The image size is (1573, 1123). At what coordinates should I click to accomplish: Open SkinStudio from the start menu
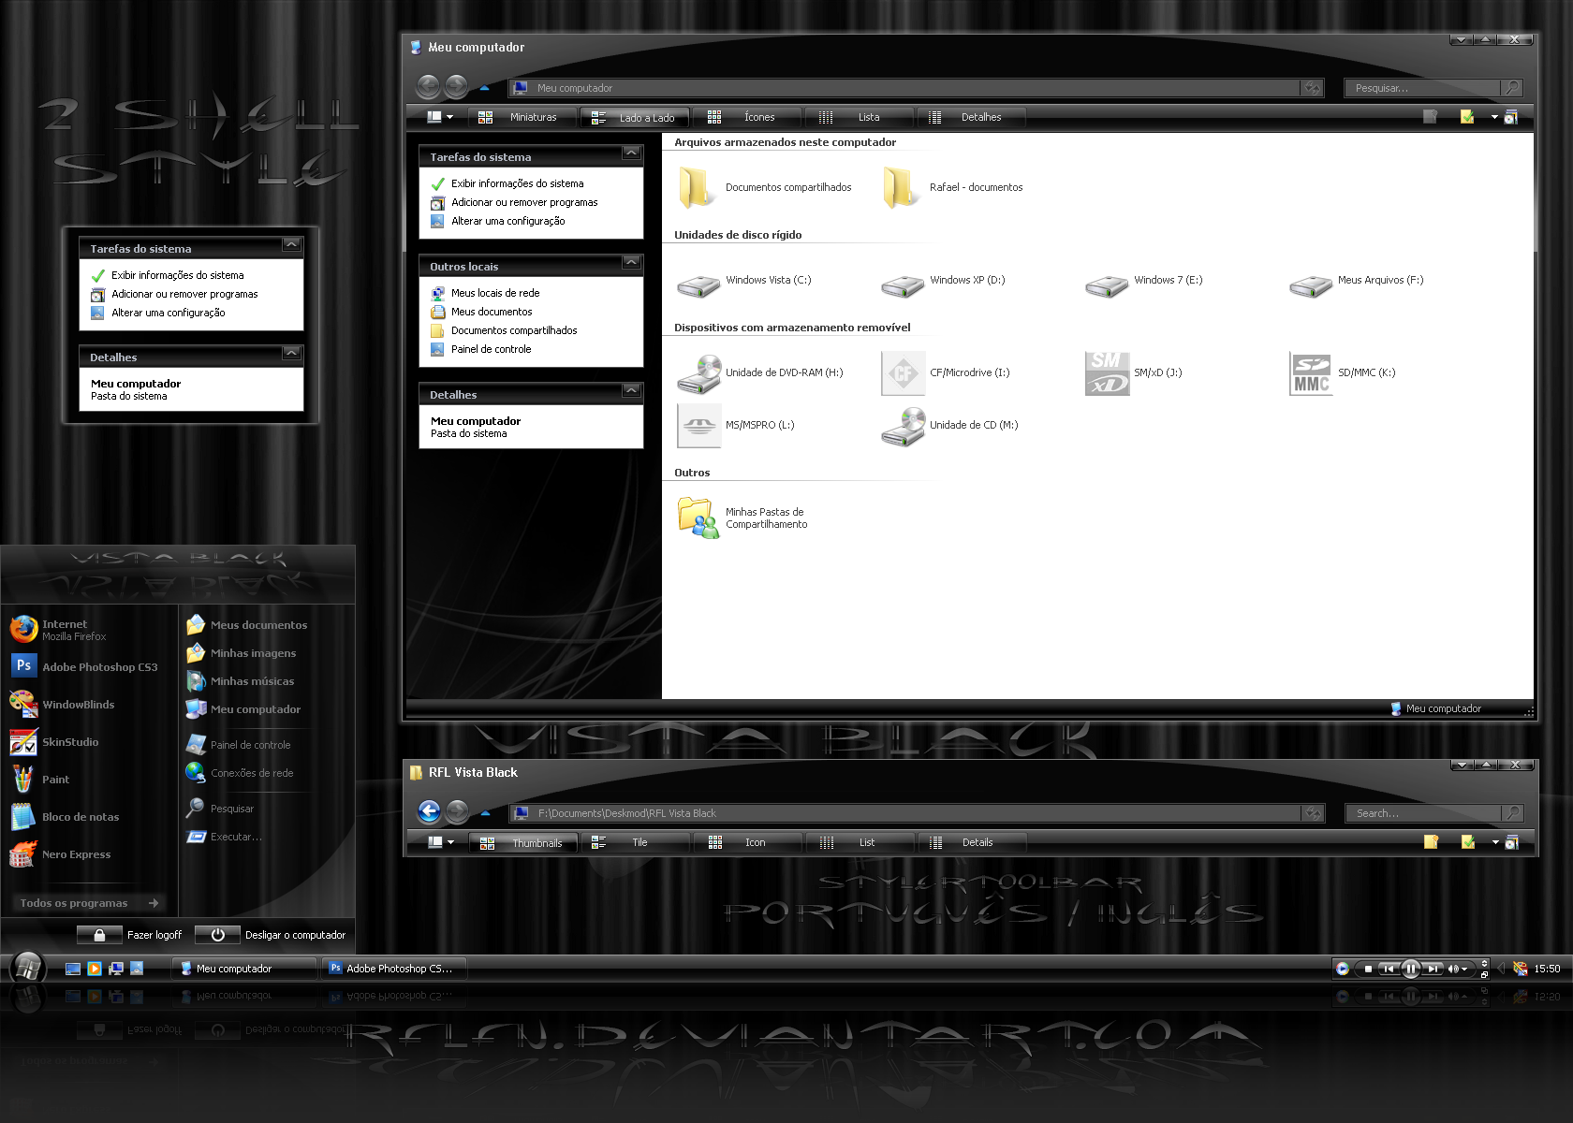(x=54, y=742)
